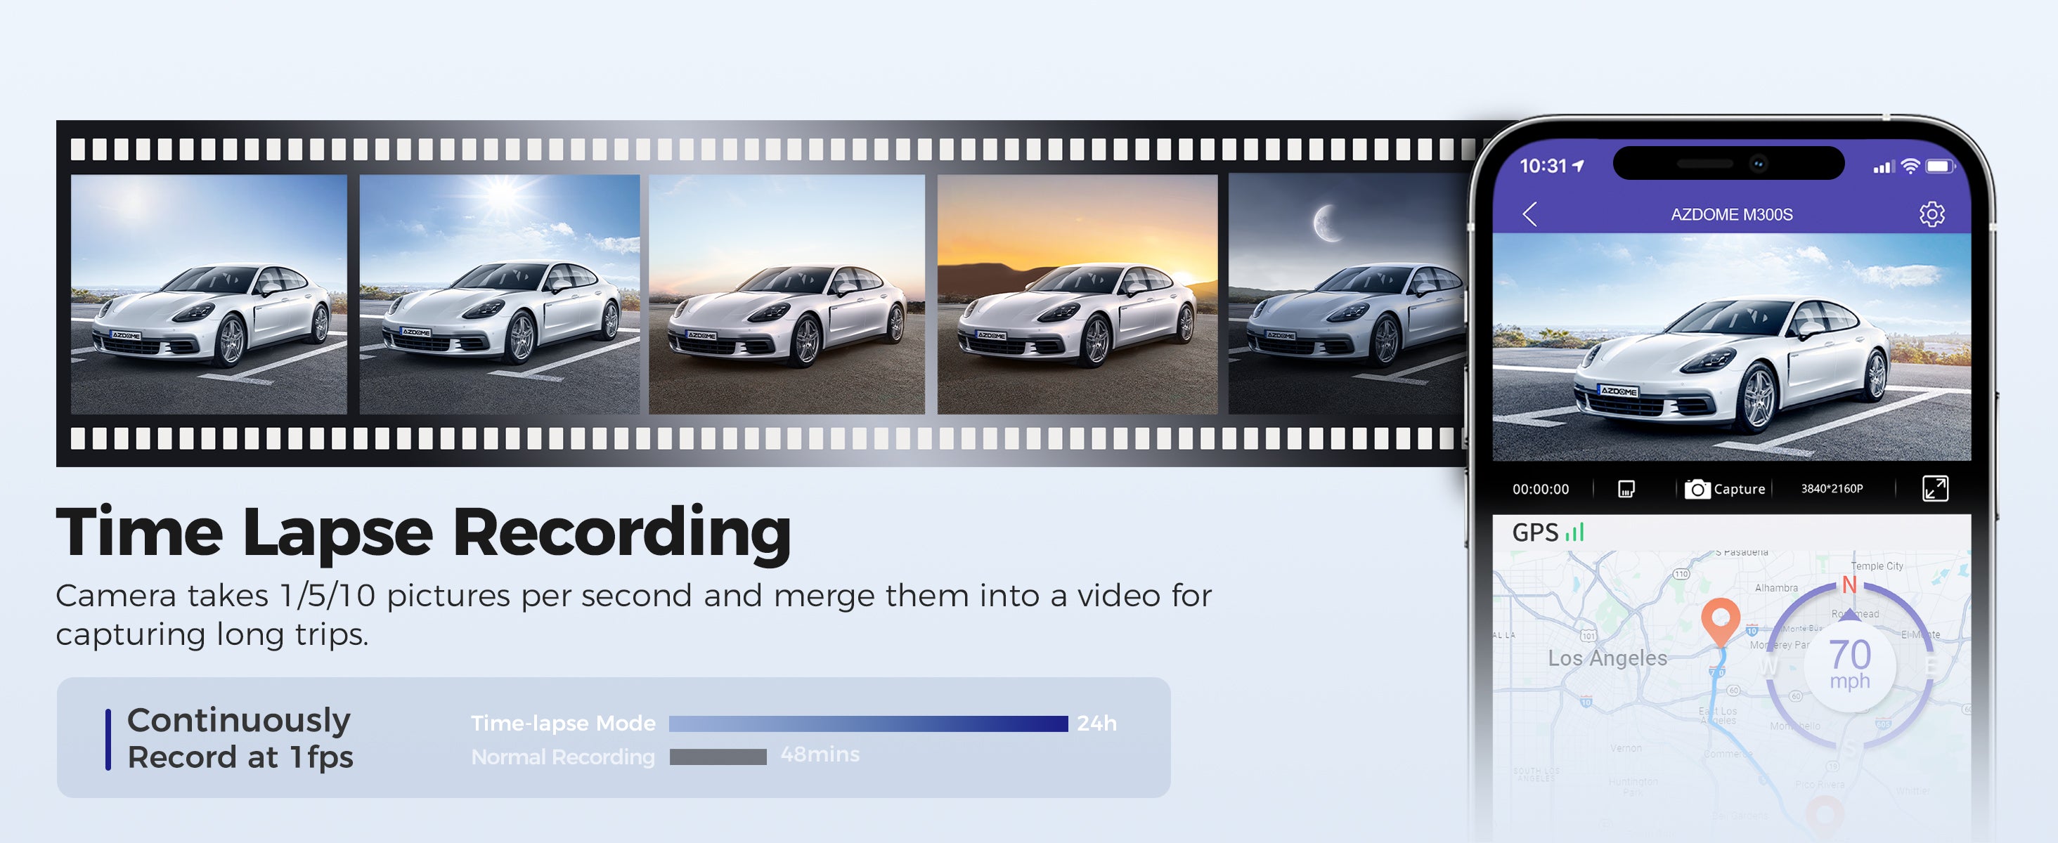This screenshot has height=843, width=2058.
Task: Tap the SD card icon
Action: pyautogui.click(x=1626, y=488)
